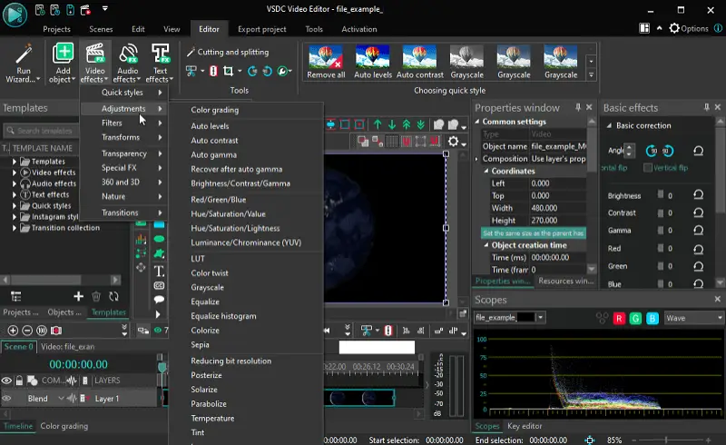Expand quick styles gallery dropdown
The width and height of the screenshot is (726, 445).
click(x=591, y=75)
